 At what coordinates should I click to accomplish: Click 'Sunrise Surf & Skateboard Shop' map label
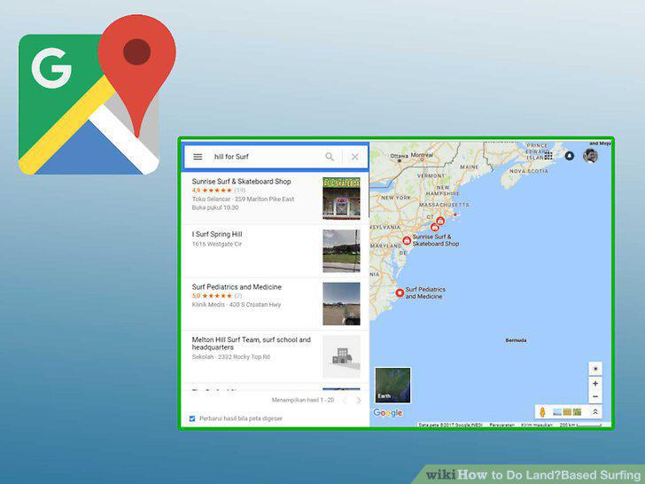[x=436, y=240]
